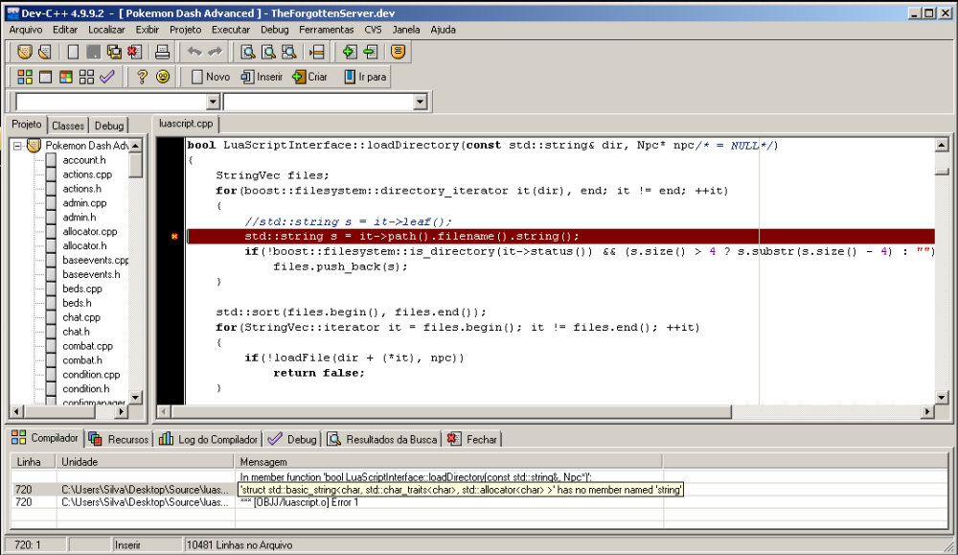The width and height of the screenshot is (958, 555).
Task: Click the red X Close file icon
Action: point(136,52)
